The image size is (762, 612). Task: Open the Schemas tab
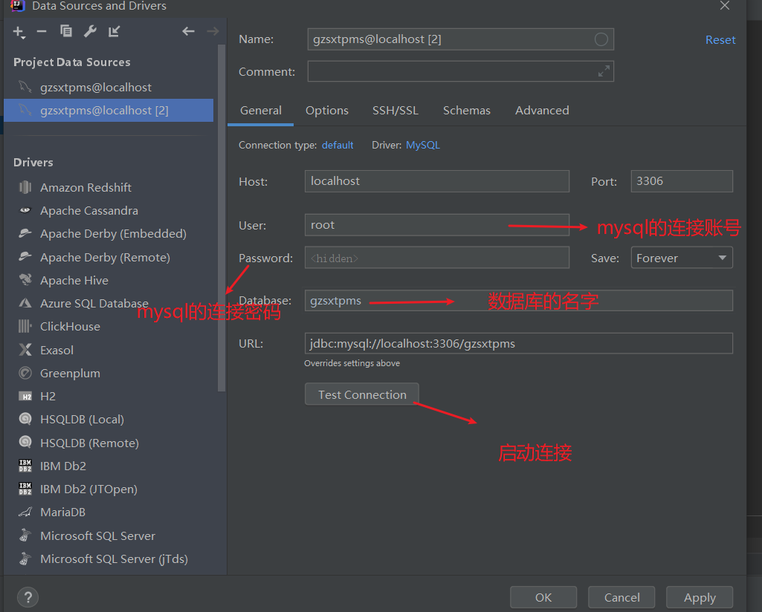(x=467, y=111)
